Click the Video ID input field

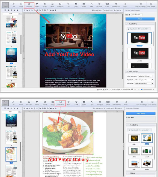(137, 15)
